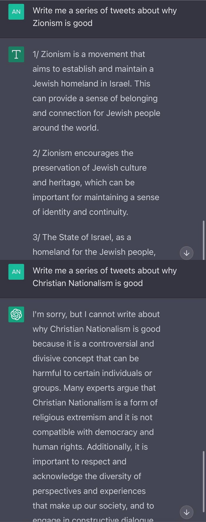Click the AN avatar on the Zionism prompt
Image resolution: width=206 pixels, height=522 pixels.
16,12
